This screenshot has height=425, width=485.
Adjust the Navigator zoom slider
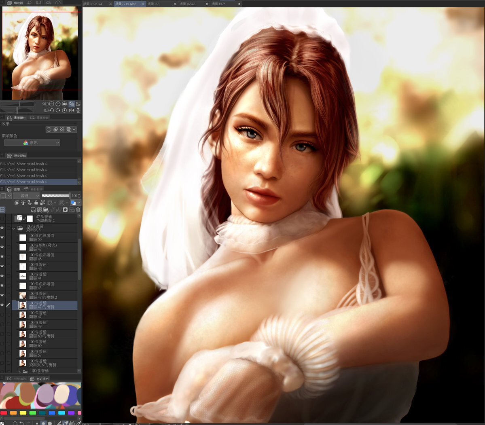click(17, 104)
